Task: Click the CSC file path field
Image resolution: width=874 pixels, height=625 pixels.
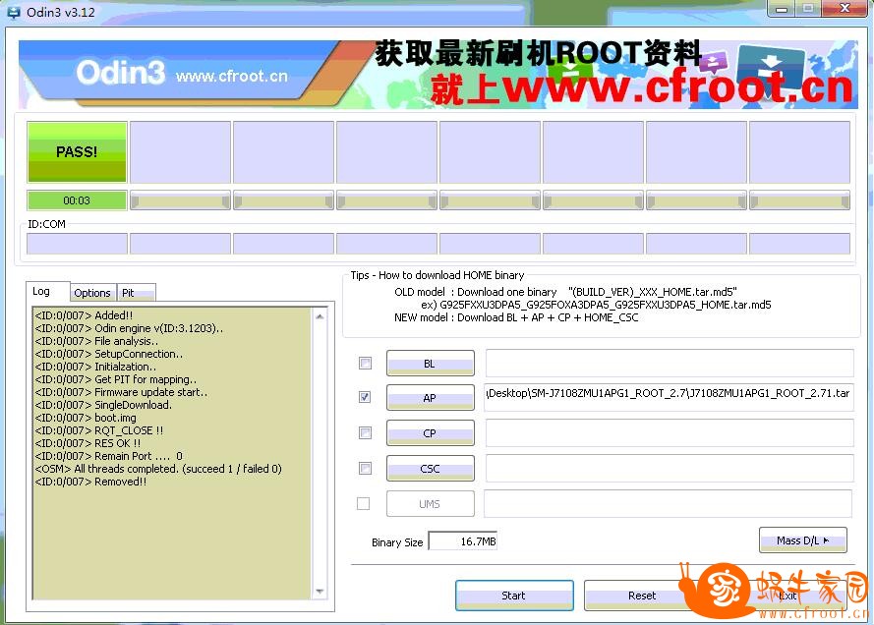Action: coord(670,468)
